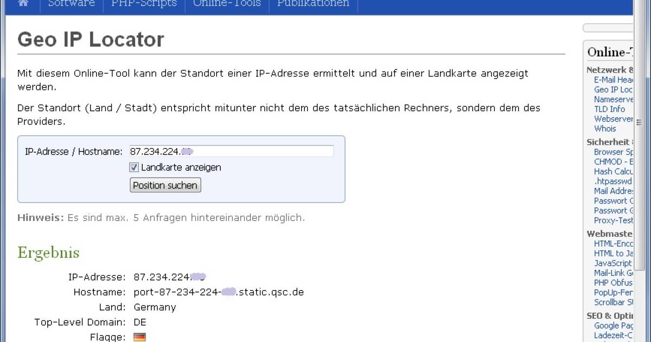Toggle the Landkarte anzeigen checkbox

click(x=134, y=167)
